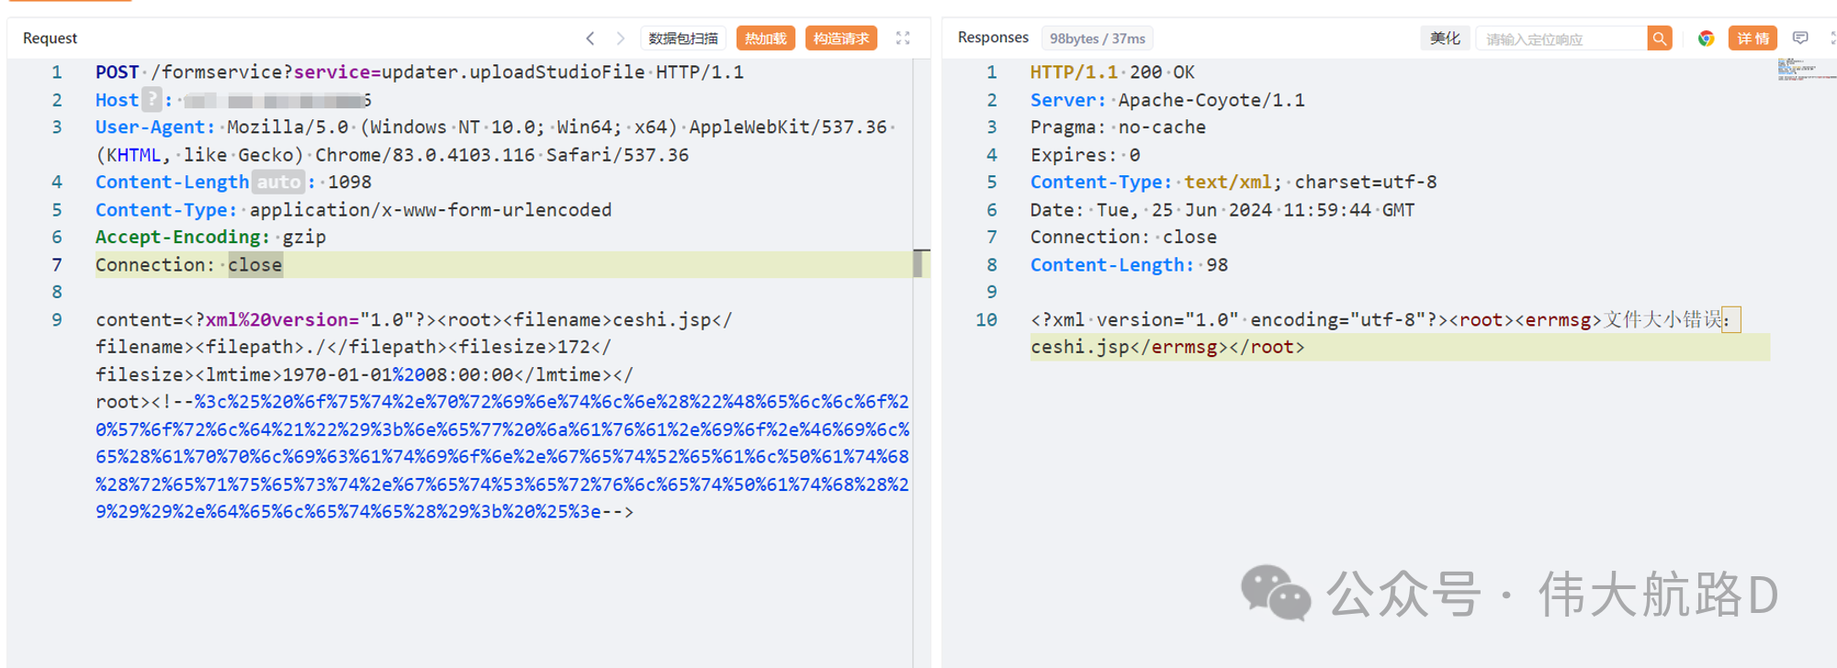
Task: Click the Content-Type application/x-www-form-urlencoded value
Action: point(431,209)
